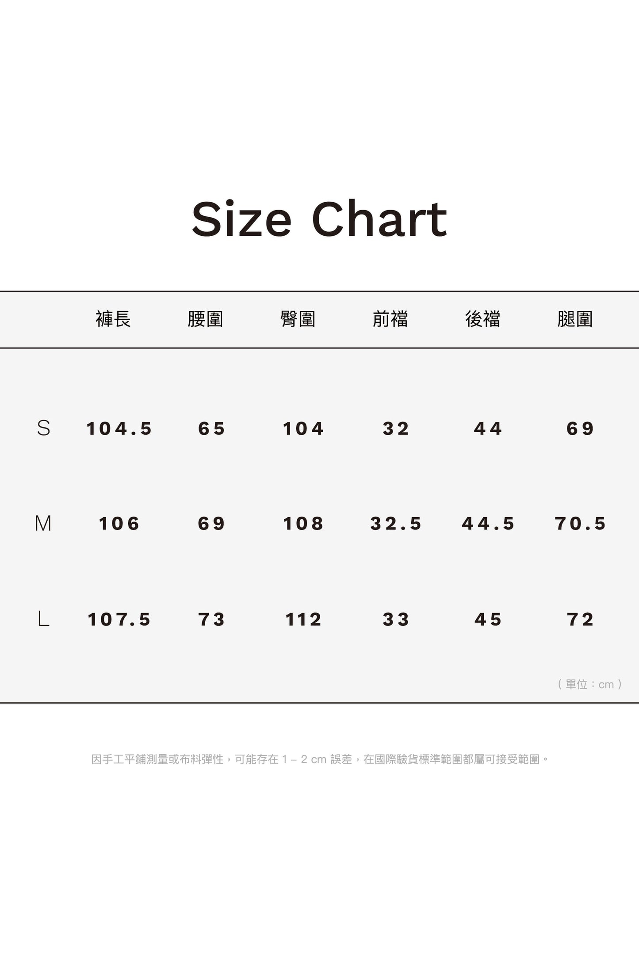Click the size L hip value 112

click(303, 619)
